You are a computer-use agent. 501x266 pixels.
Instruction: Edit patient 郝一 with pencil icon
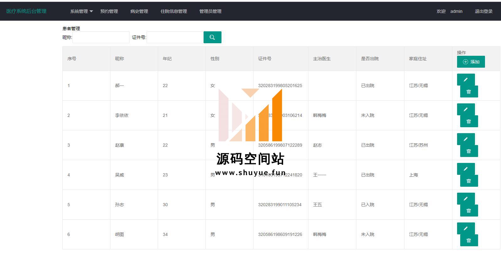click(x=466, y=80)
